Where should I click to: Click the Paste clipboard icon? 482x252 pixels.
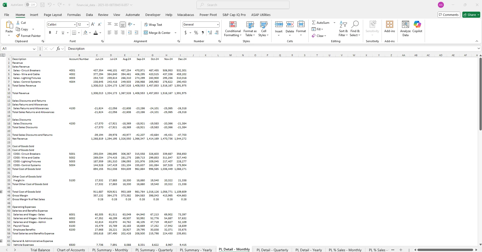9,25
